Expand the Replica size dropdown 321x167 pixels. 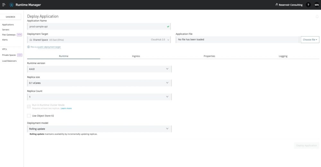[99, 83]
